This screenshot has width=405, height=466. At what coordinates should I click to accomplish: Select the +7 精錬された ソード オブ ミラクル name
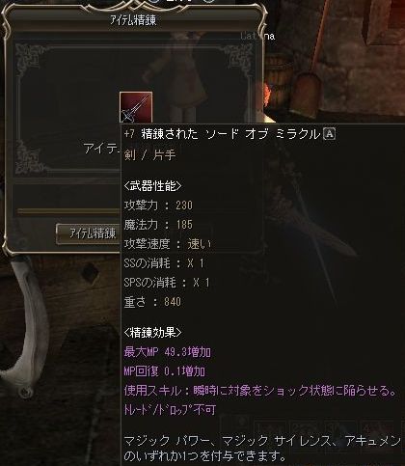[x=222, y=134]
